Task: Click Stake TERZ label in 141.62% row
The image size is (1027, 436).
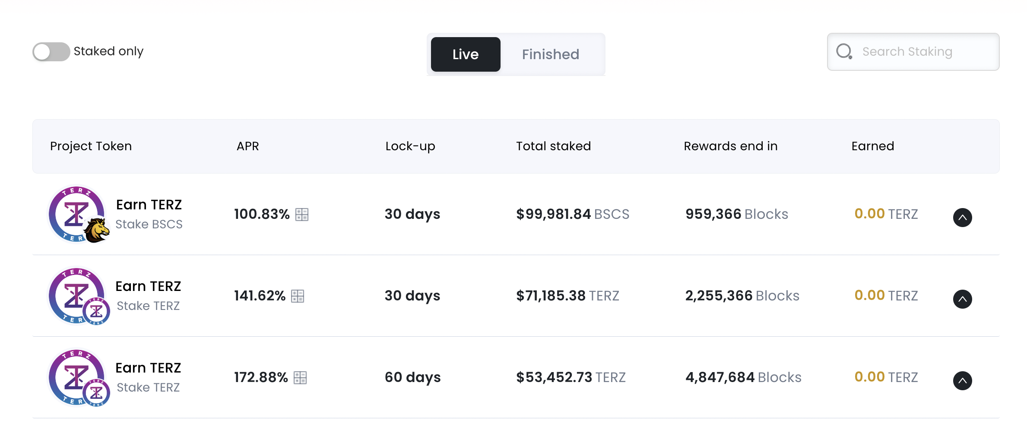Action: [x=148, y=306]
